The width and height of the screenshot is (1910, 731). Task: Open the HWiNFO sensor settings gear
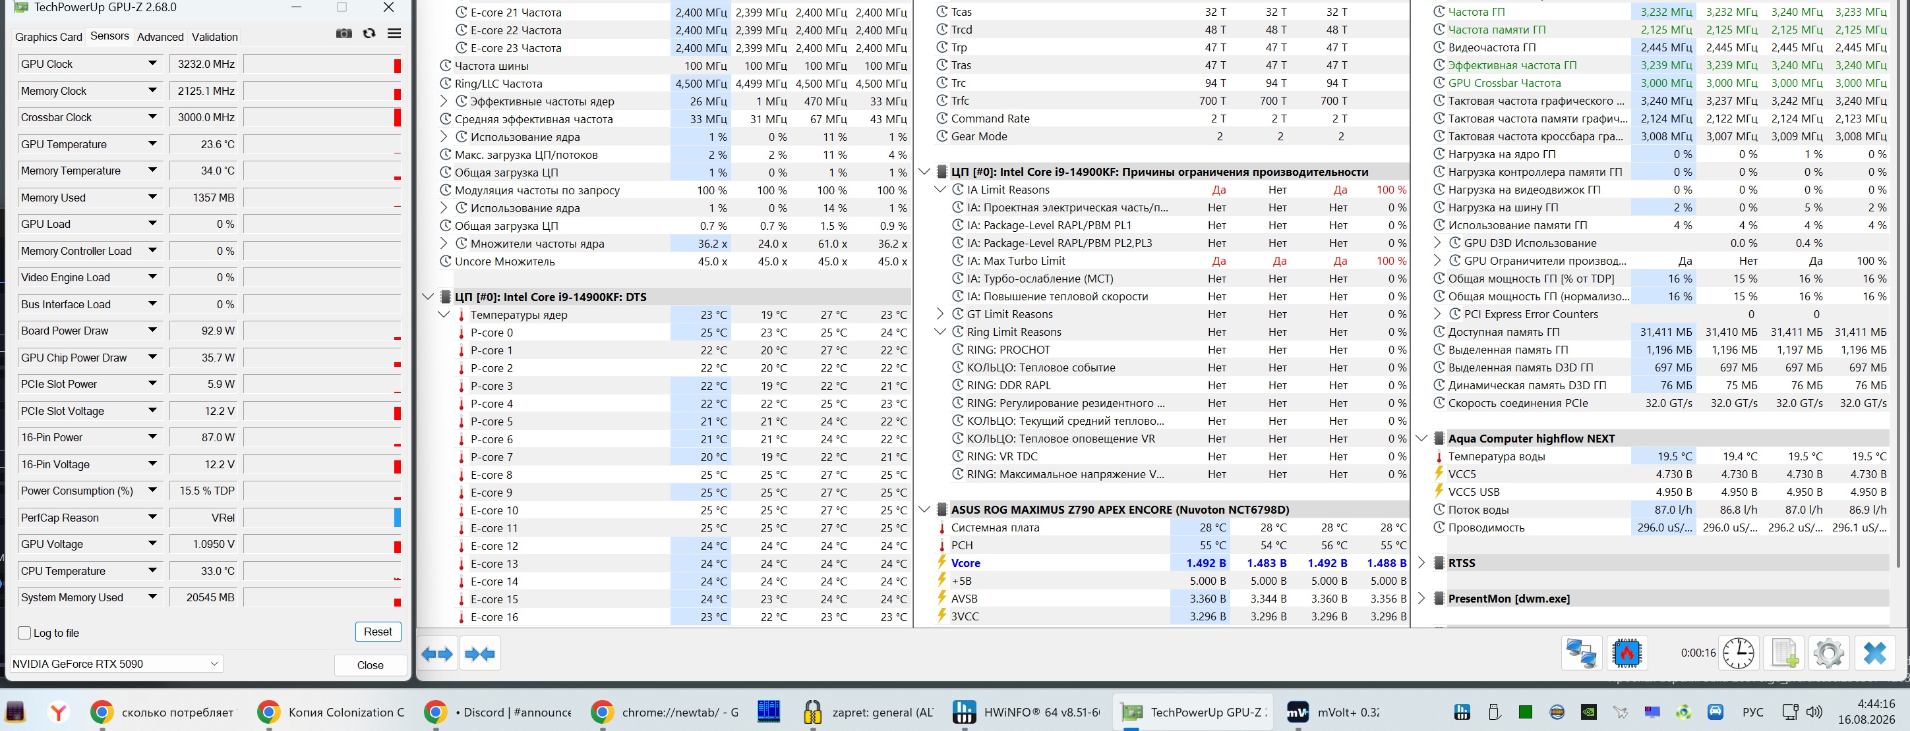[1828, 654]
